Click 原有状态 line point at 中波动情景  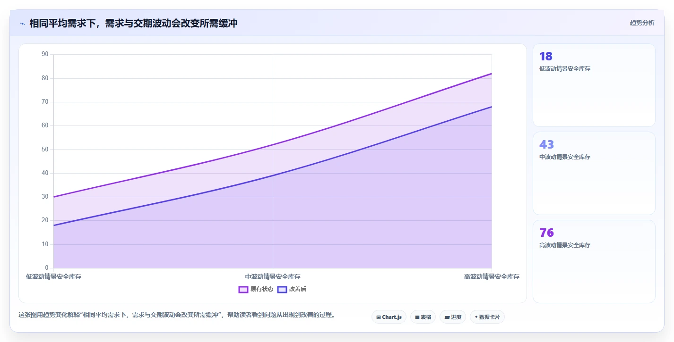point(273,145)
